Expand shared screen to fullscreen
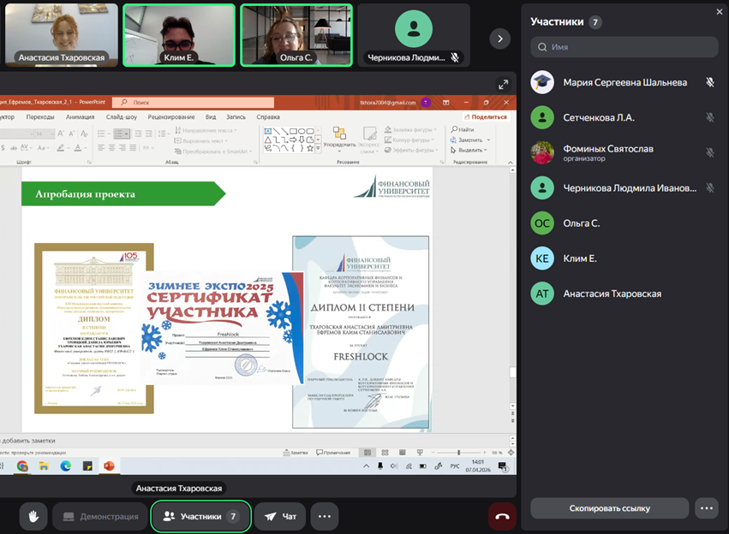Viewport: 729px width, 534px height. (x=505, y=84)
